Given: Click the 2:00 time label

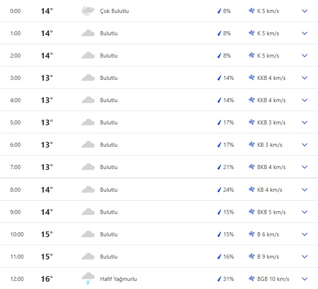Looking at the screenshot, I should click(x=15, y=56).
